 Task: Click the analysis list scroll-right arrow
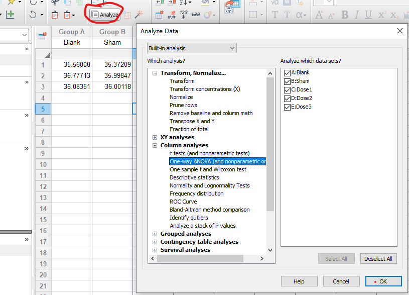262,259
